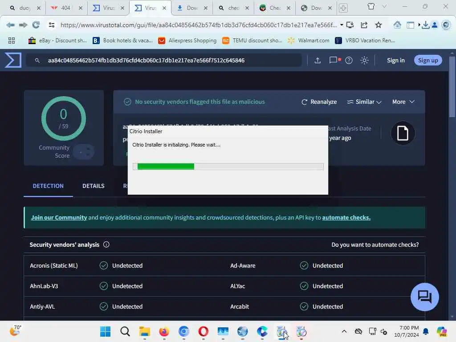
Task: Reload the page with refresh icon
Action: click(36, 25)
